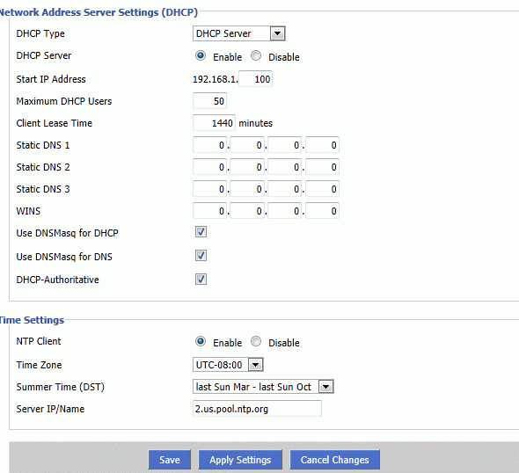Click the third octet of WINS
The image size is (519, 473).
285,211
